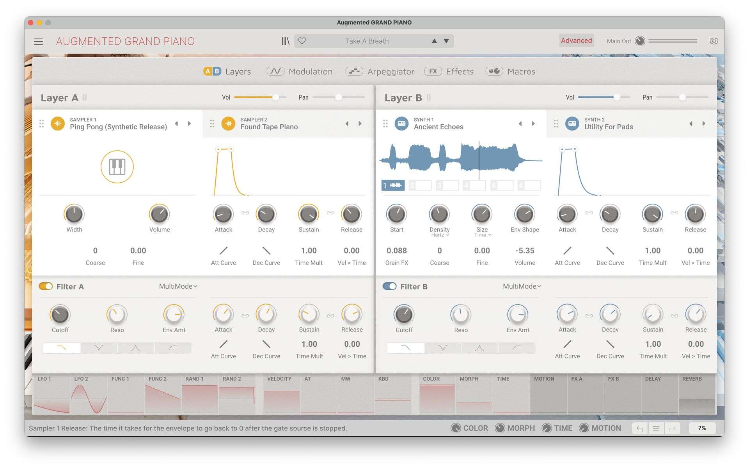Screen dimensions: 749x469
Task: Toggle Filter A on/off switch
Action: pos(46,286)
